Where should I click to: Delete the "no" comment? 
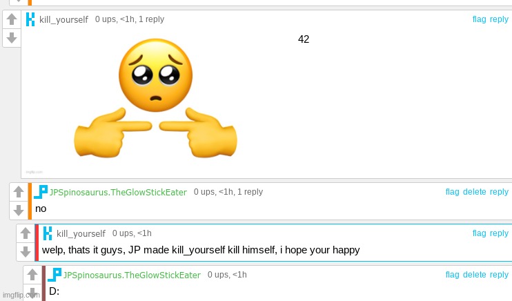pyautogui.click(x=475, y=192)
